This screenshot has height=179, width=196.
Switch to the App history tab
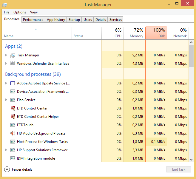[x=56, y=20]
